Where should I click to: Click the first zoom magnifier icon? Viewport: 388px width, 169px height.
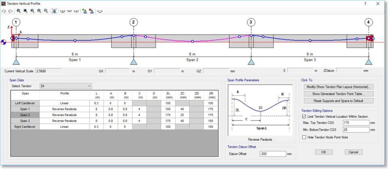(x=19, y=11)
